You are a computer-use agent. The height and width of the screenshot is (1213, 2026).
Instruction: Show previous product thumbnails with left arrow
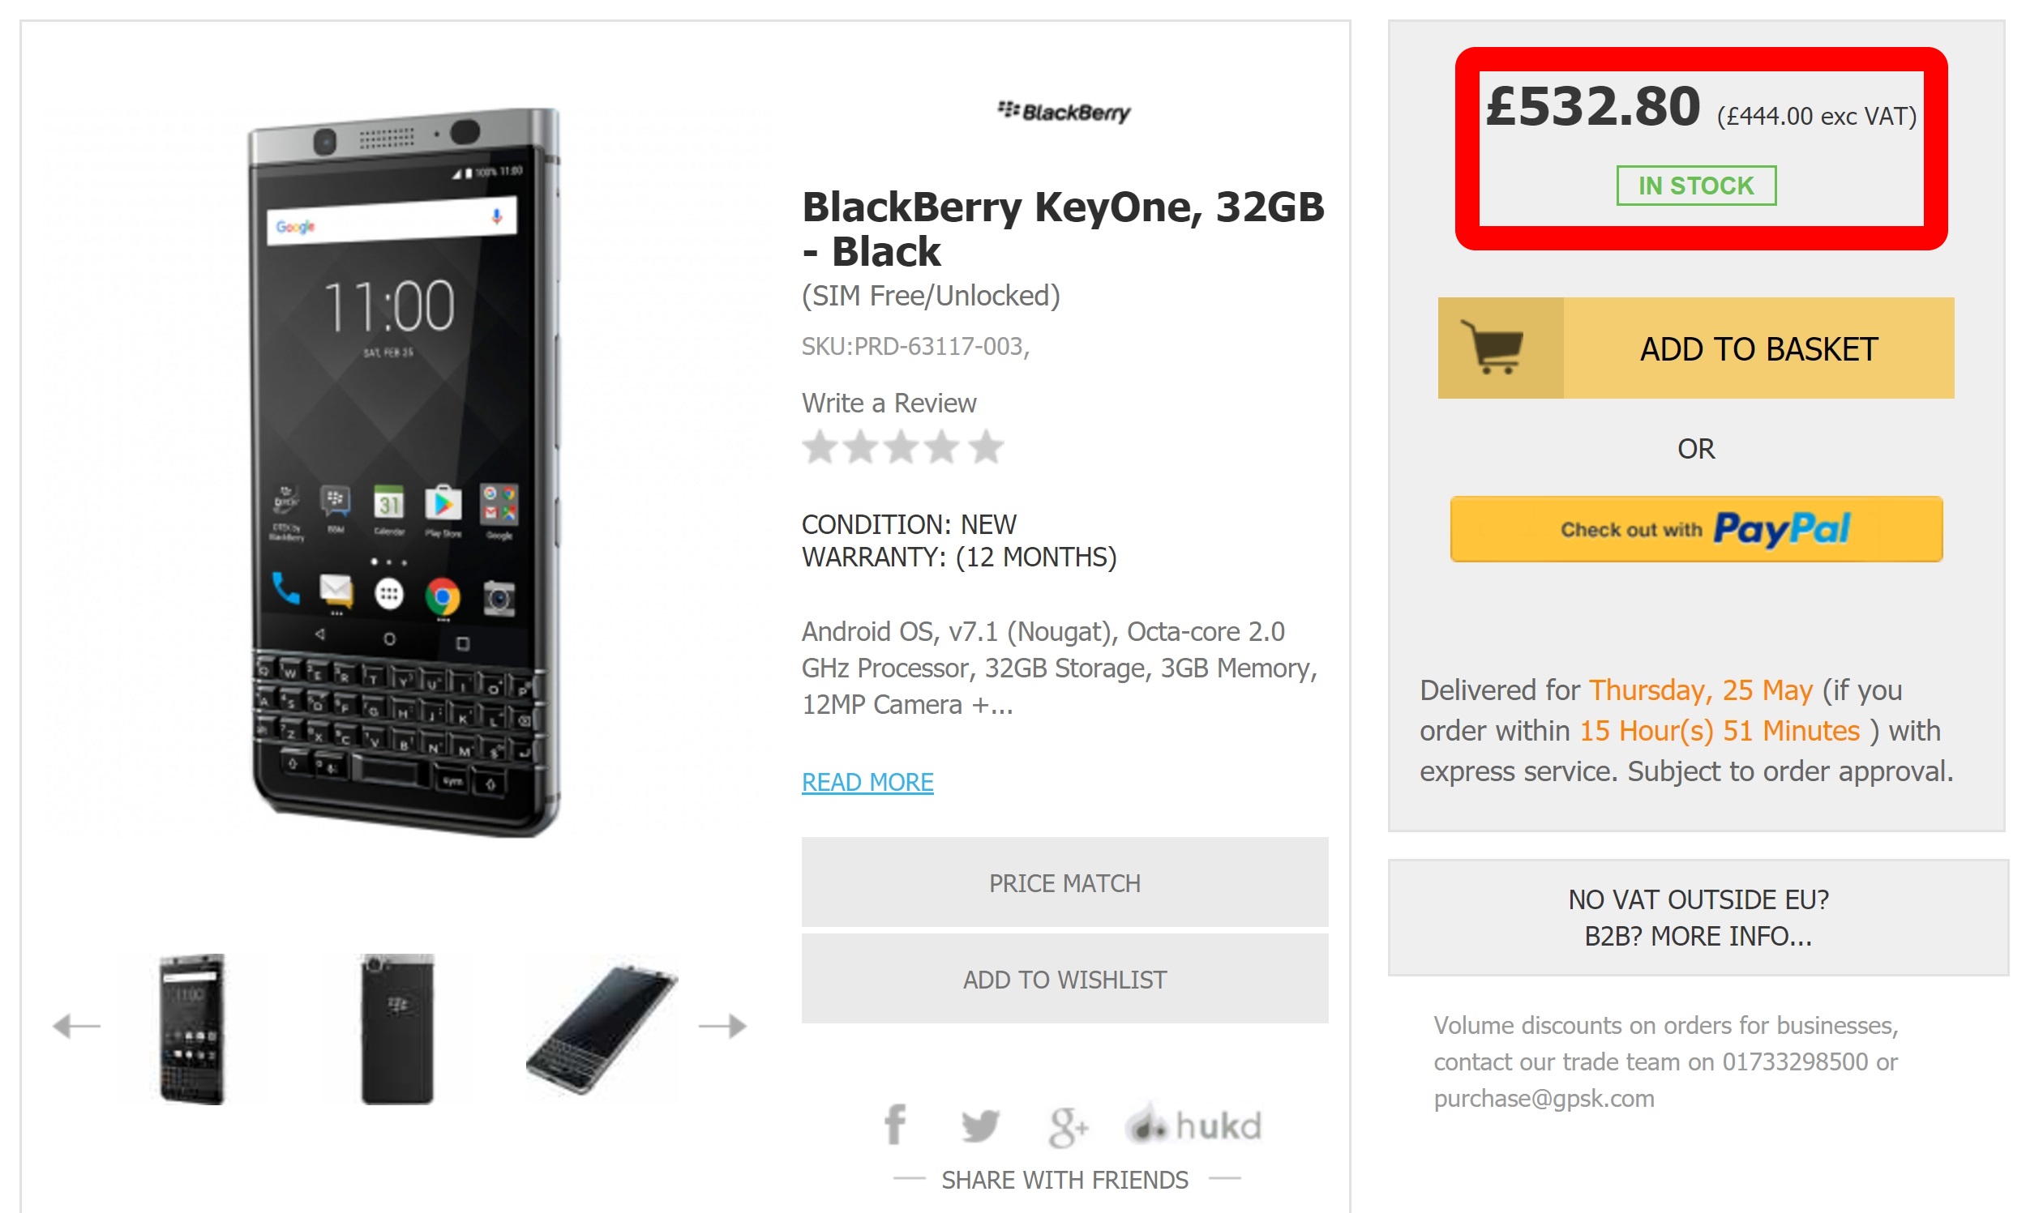point(76,1026)
